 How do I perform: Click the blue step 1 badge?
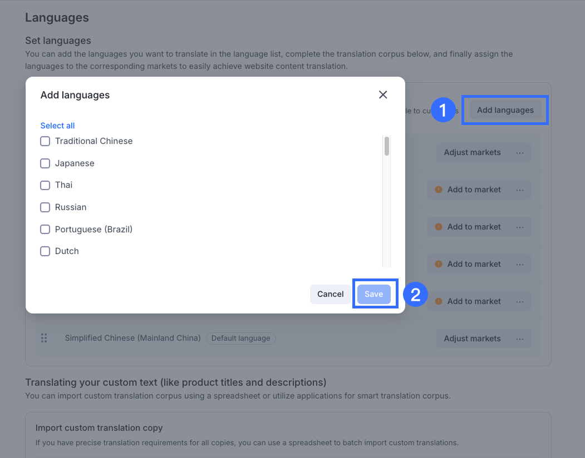443,110
